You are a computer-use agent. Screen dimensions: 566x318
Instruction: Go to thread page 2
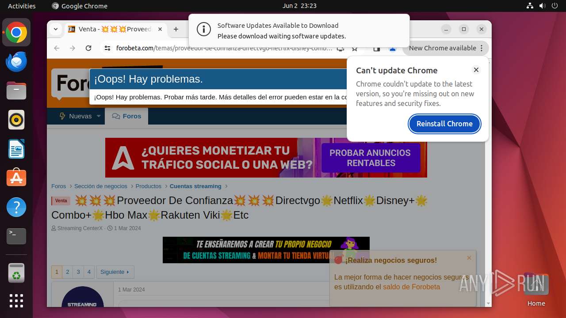(x=68, y=272)
